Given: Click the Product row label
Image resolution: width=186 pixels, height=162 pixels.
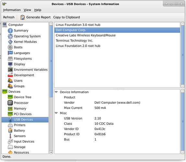Looking at the screenshot, I should (70, 98).
